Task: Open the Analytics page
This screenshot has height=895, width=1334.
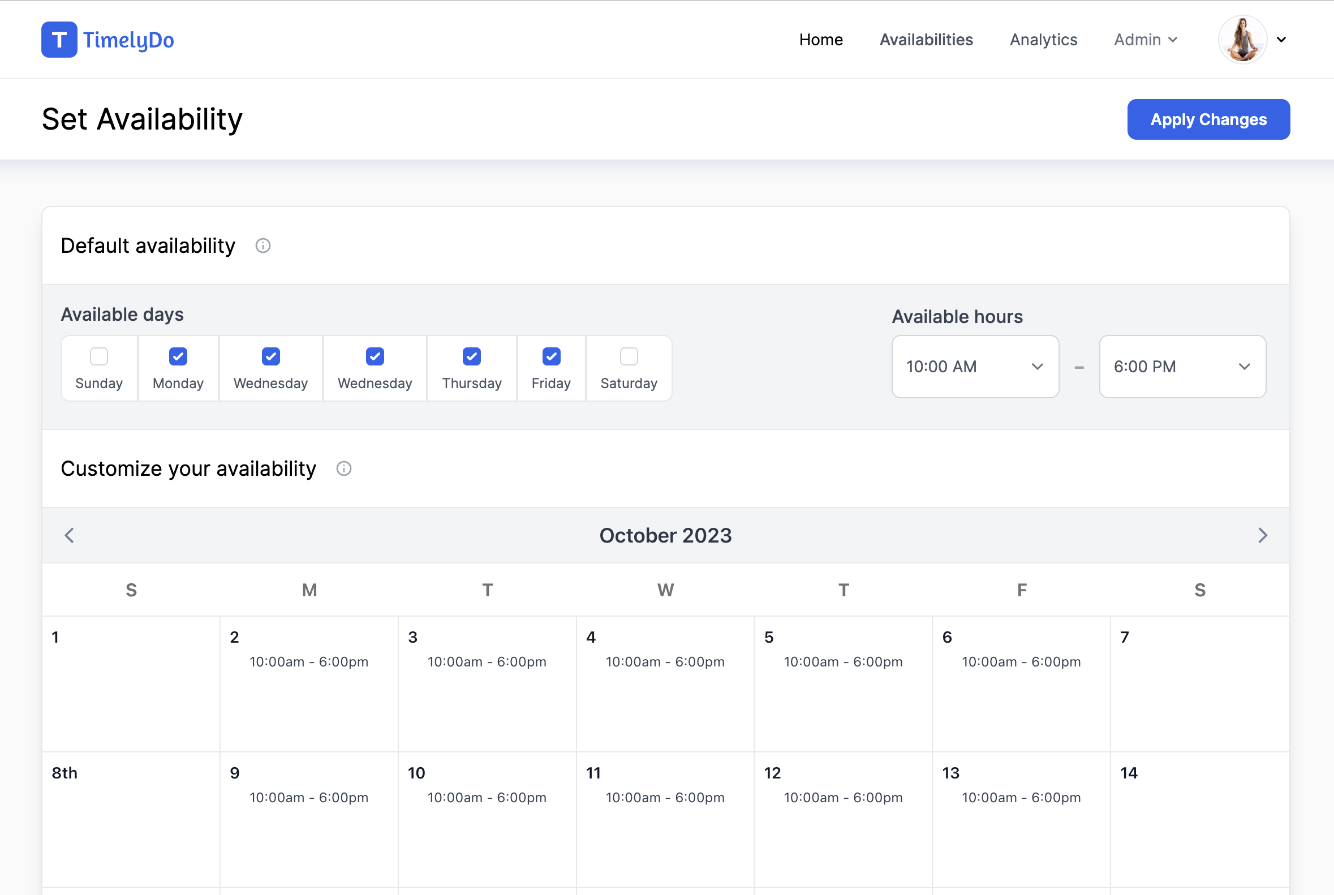Action: 1043,40
